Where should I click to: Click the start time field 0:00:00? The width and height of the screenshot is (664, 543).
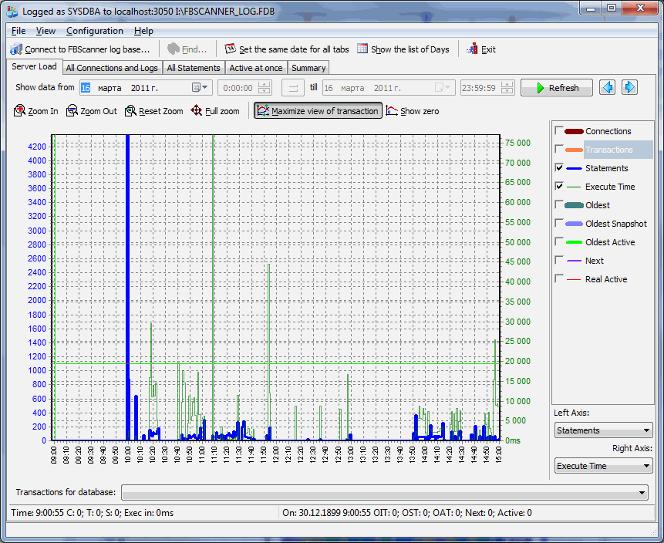point(238,88)
